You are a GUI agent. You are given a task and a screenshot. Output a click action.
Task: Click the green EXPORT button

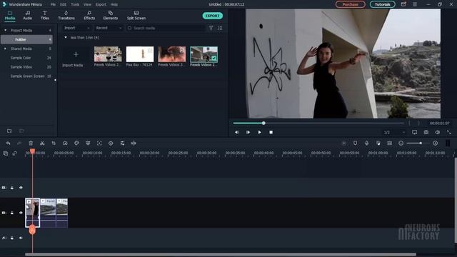pyautogui.click(x=213, y=16)
